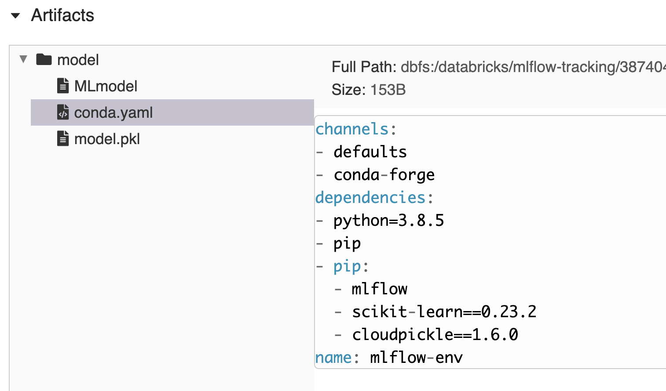Click the dbfs full path text
Screen dimensions: 666x391
point(533,67)
